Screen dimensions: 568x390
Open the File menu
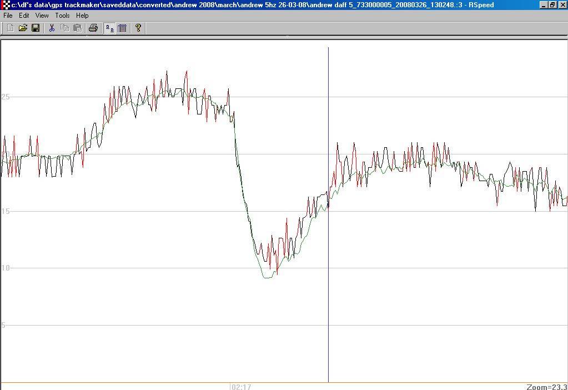pyautogui.click(x=8, y=16)
